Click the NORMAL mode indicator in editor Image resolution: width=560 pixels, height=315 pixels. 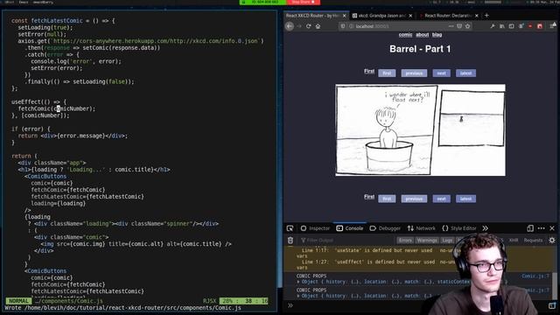[x=17, y=301]
